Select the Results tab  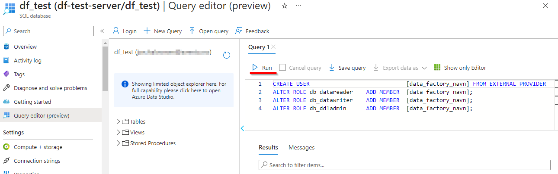point(268,147)
